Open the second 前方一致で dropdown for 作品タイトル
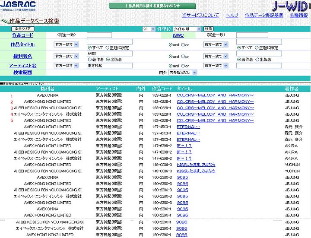The width and height of the screenshot is (311, 238). [x=216, y=44]
